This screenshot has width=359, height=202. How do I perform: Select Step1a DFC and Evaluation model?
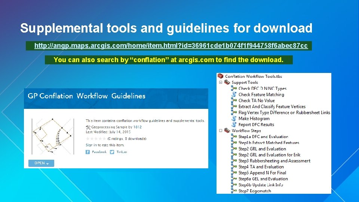[x=263, y=137]
